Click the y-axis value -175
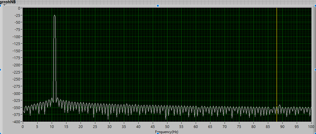The image size is (316, 134). (17, 58)
